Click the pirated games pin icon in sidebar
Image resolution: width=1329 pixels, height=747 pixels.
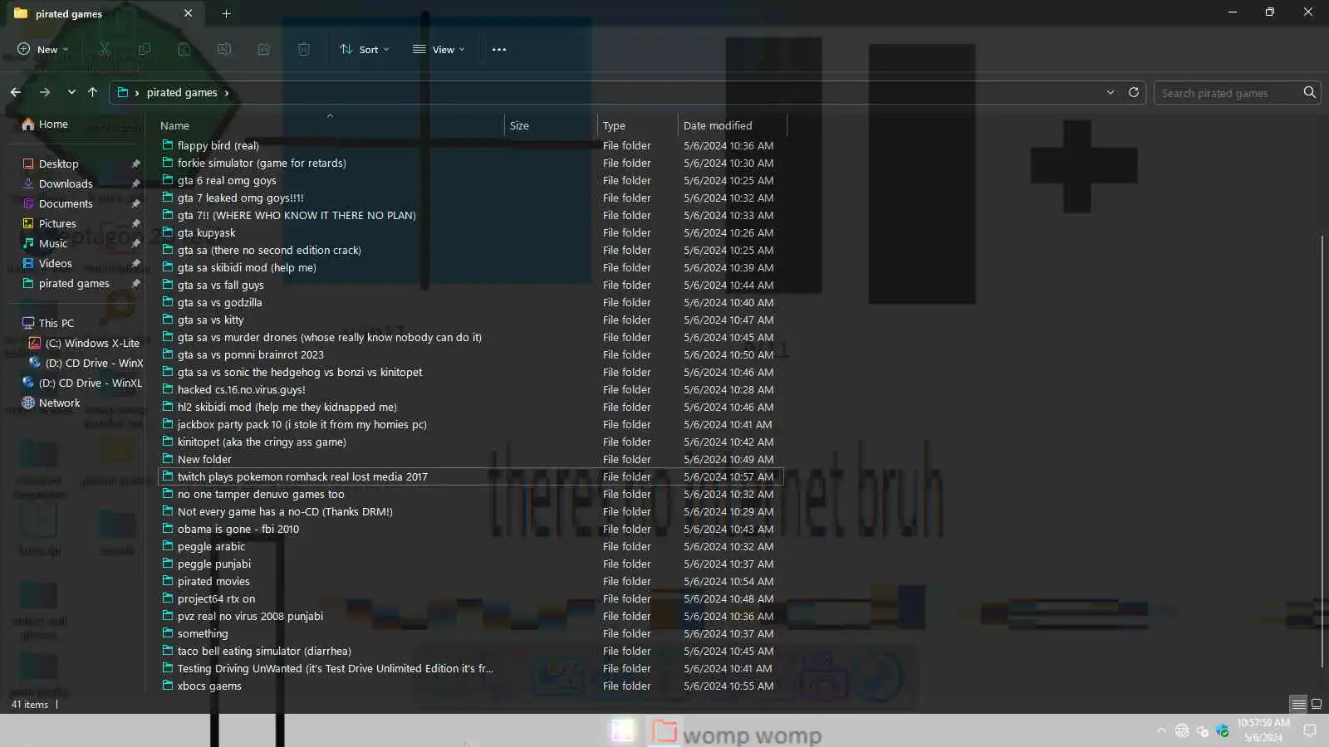tap(135, 284)
